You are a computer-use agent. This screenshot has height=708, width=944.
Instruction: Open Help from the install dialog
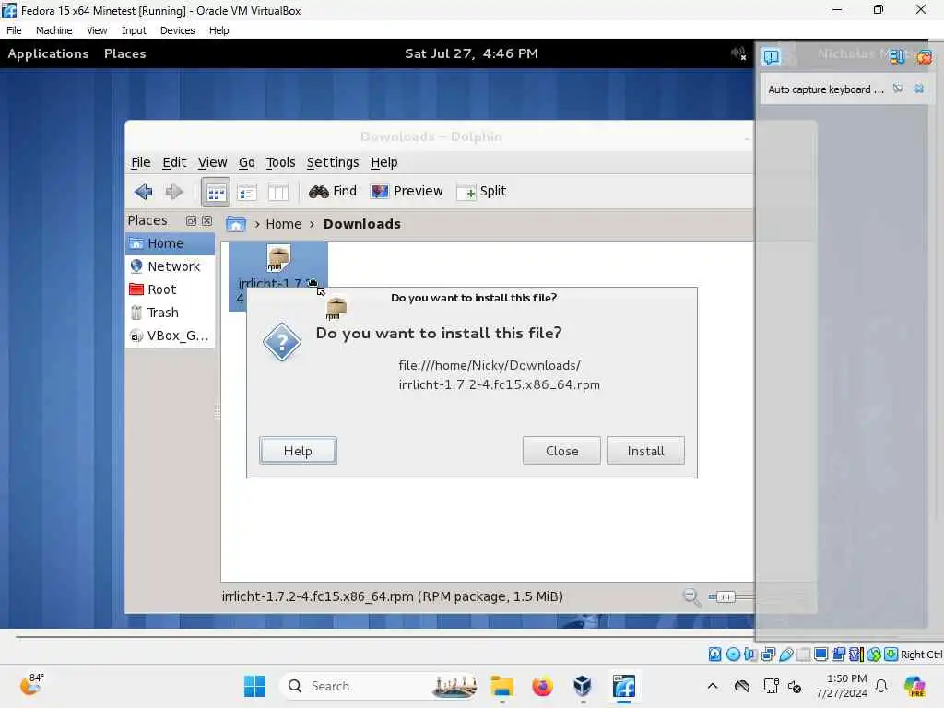click(x=298, y=450)
